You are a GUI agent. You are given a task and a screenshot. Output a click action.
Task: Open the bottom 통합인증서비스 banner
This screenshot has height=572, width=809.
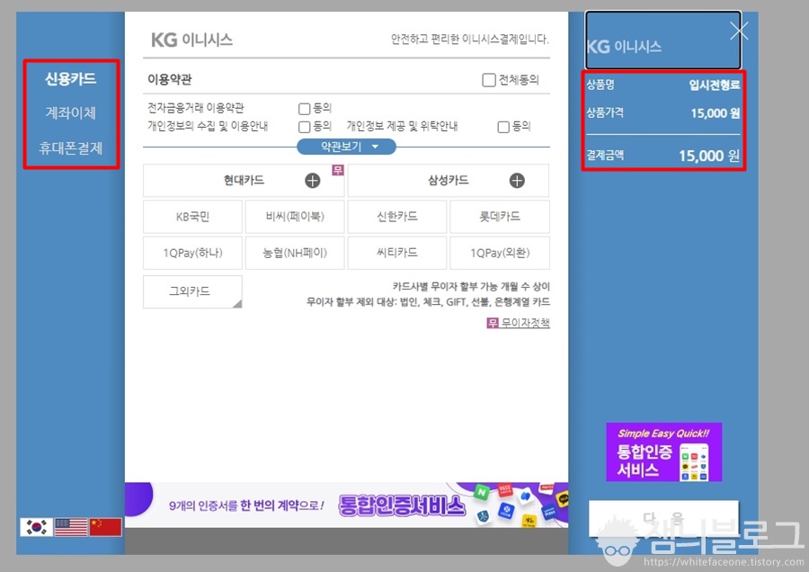[346, 505]
